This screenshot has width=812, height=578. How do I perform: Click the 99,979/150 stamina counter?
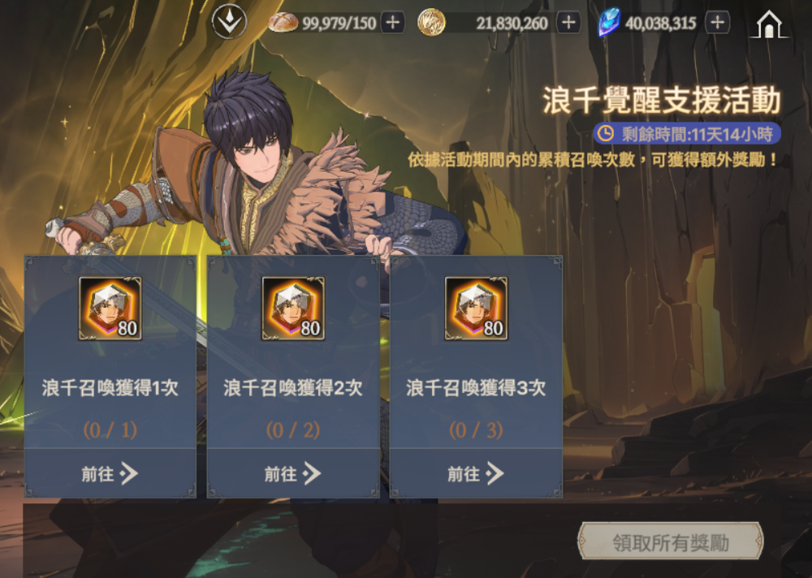[339, 24]
